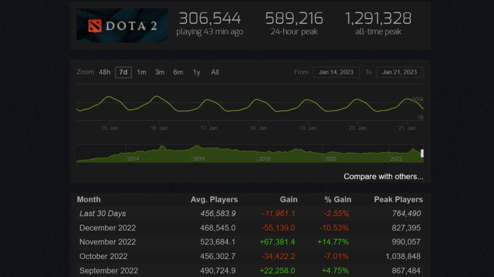
Task: Click the 20. Jan axis label
Action: click(358, 128)
